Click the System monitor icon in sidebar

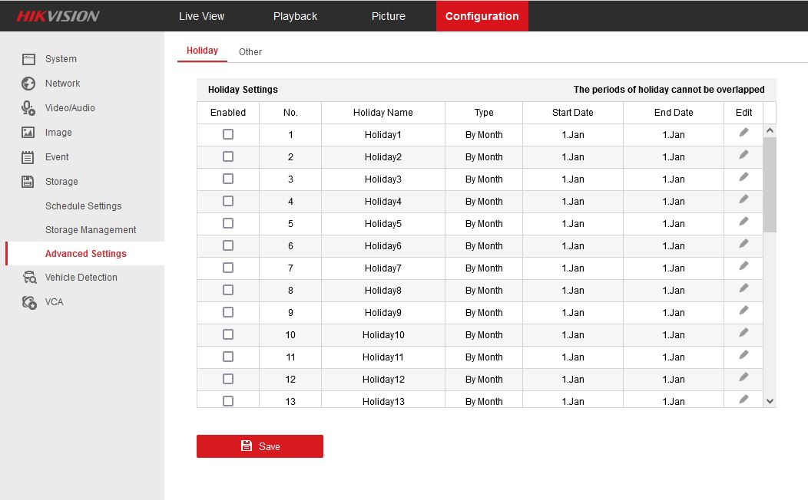[28, 59]
